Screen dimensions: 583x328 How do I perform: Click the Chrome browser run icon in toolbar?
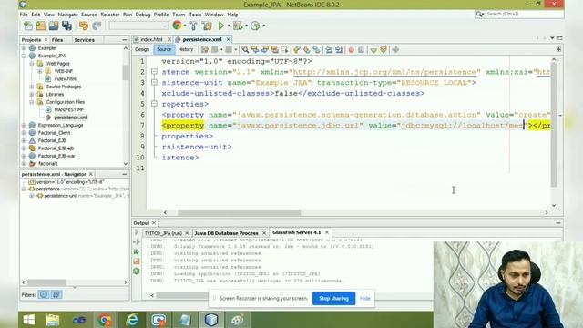(x=177, y=26)
